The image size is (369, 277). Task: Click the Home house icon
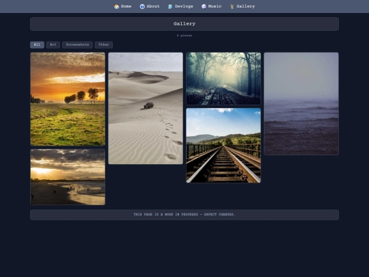coord(116,7)
